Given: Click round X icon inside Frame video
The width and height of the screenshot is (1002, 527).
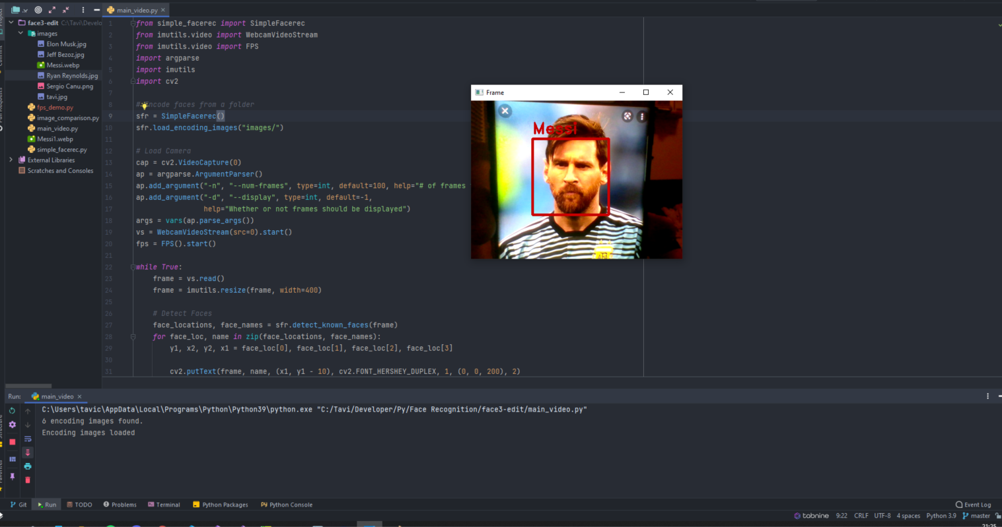Looking at the screenshot, I should [x=505, y=111].
